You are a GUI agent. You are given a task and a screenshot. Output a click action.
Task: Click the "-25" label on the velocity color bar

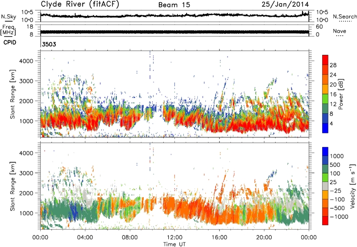click(x=335, y=191)
